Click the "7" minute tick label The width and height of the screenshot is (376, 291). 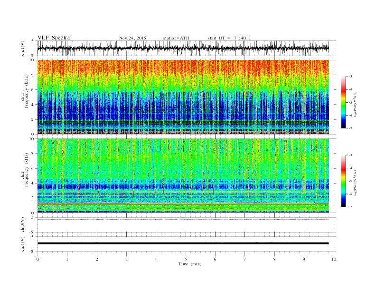pos(245,259)
